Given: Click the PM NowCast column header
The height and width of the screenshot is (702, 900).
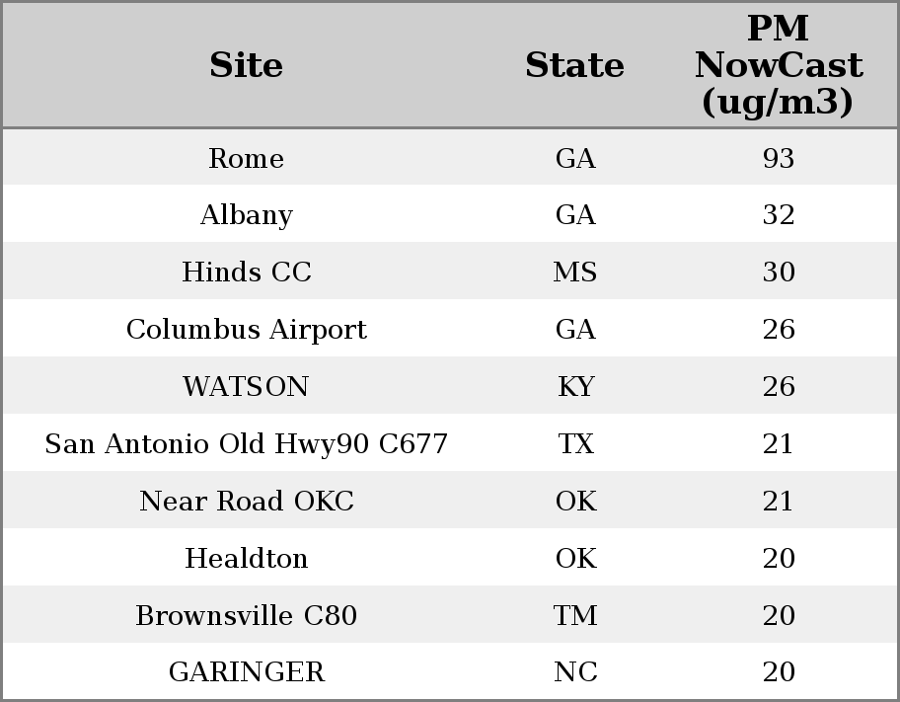Looking at the screenshot, I should (778, 65).
